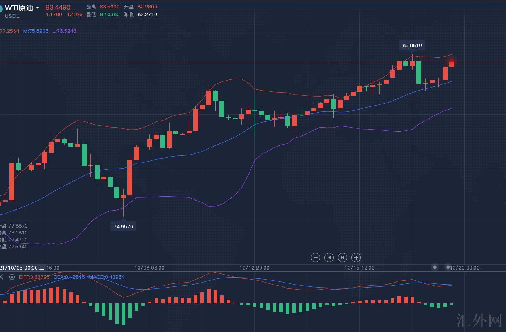Click the 最低 value 82.0380
Image resolution: width=506 pixels, height=332 pixels.
click(110, 15)
